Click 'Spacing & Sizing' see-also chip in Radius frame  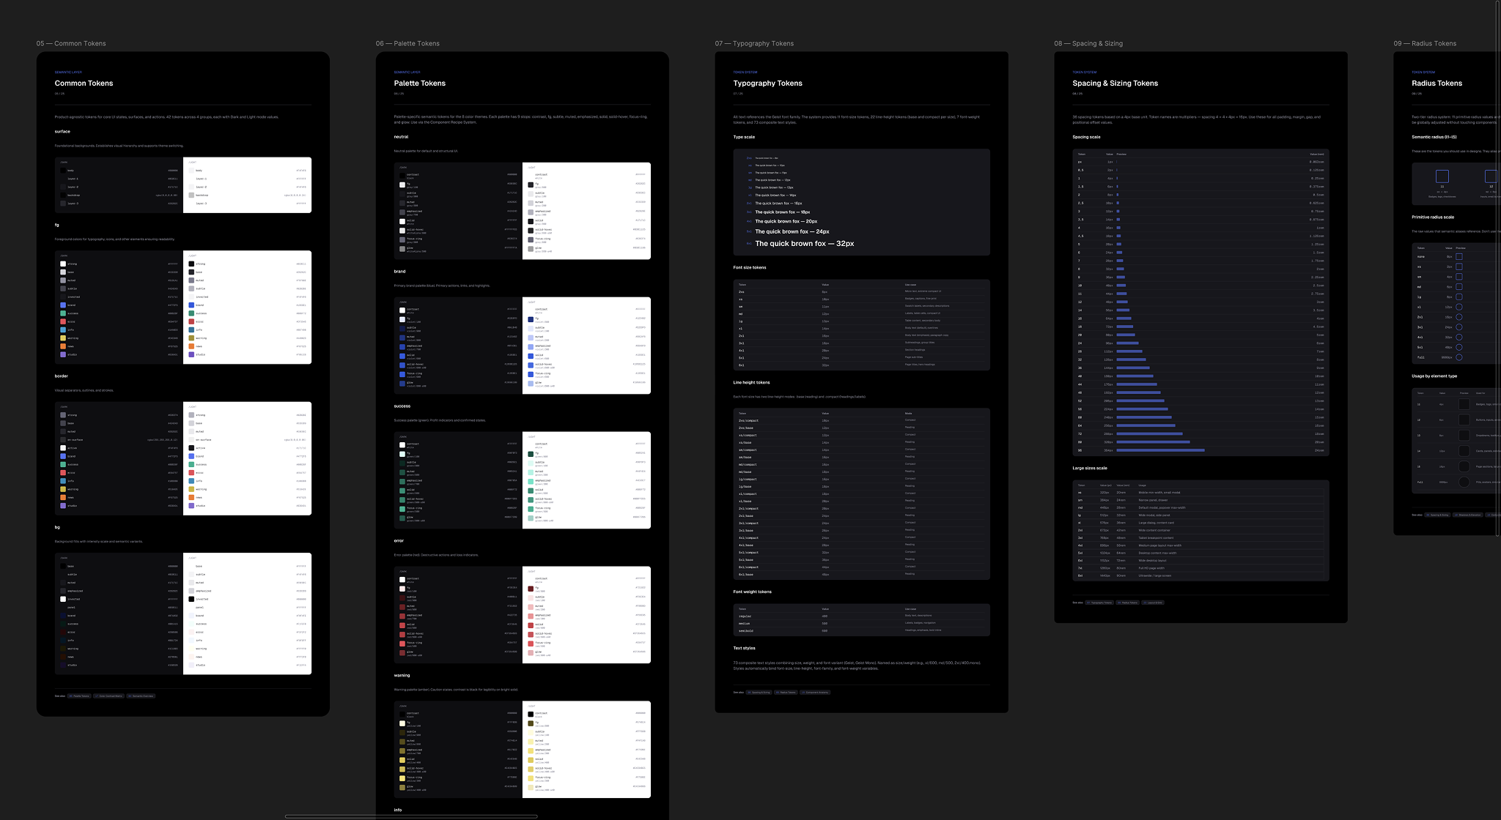tap(1438, 515)
